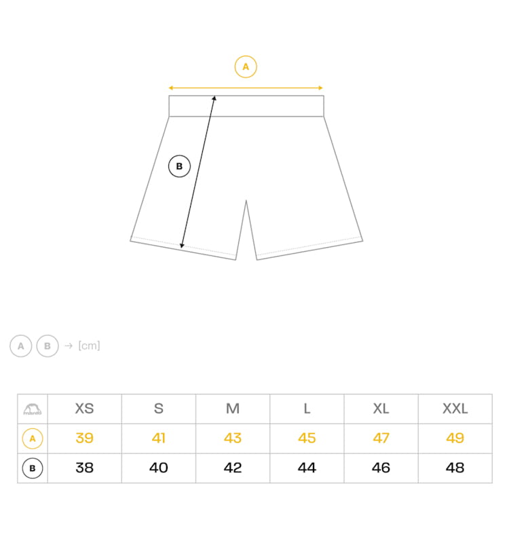Screen dimensions: 509x543
Task: Click the length value 46 for XL
Action: tap(381, 468)
